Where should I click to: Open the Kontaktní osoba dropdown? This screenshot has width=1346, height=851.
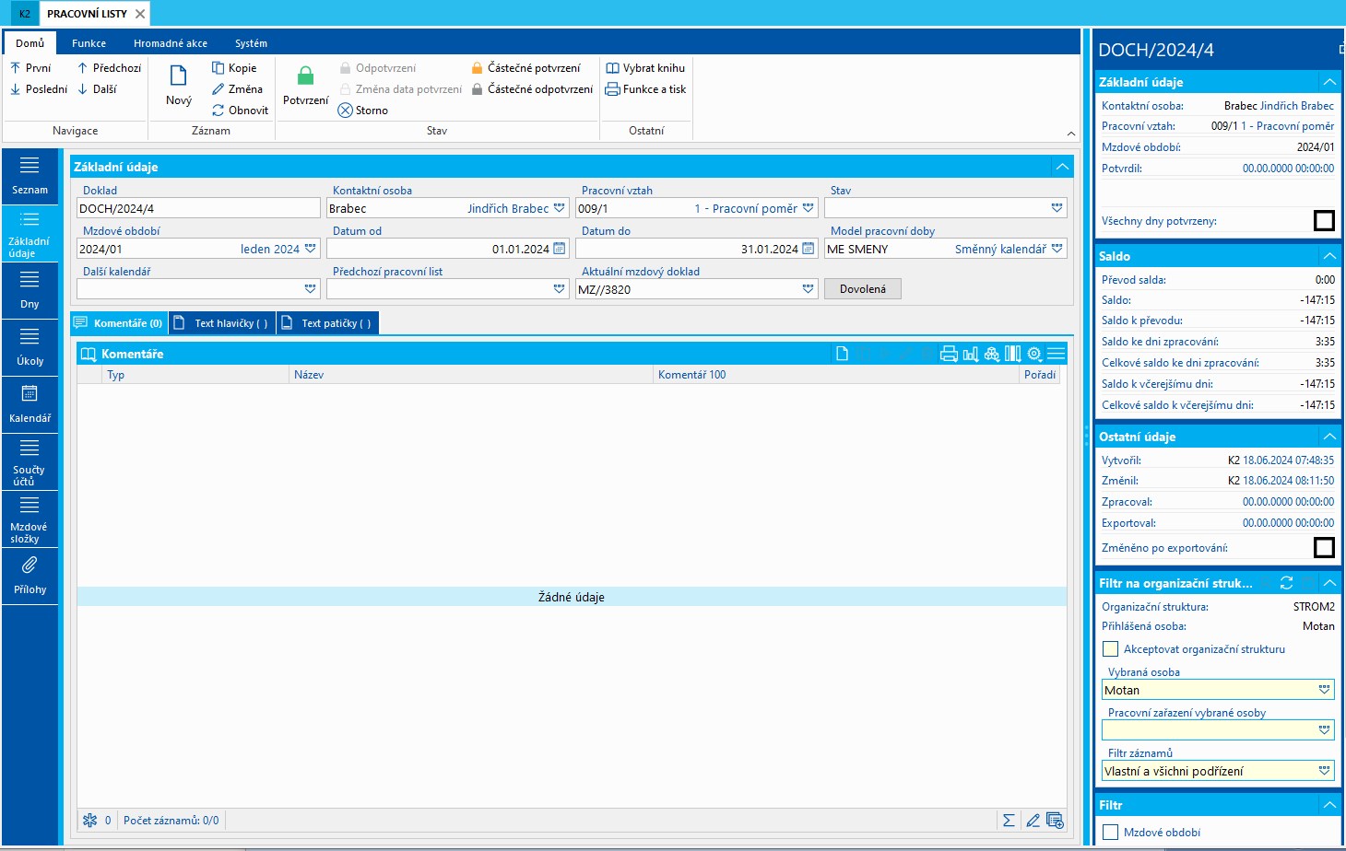pos(560,208)
